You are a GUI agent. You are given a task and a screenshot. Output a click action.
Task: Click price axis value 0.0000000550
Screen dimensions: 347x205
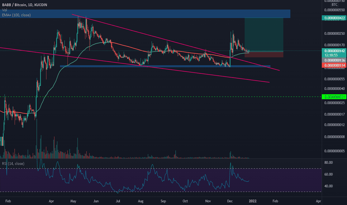(334, 10)
